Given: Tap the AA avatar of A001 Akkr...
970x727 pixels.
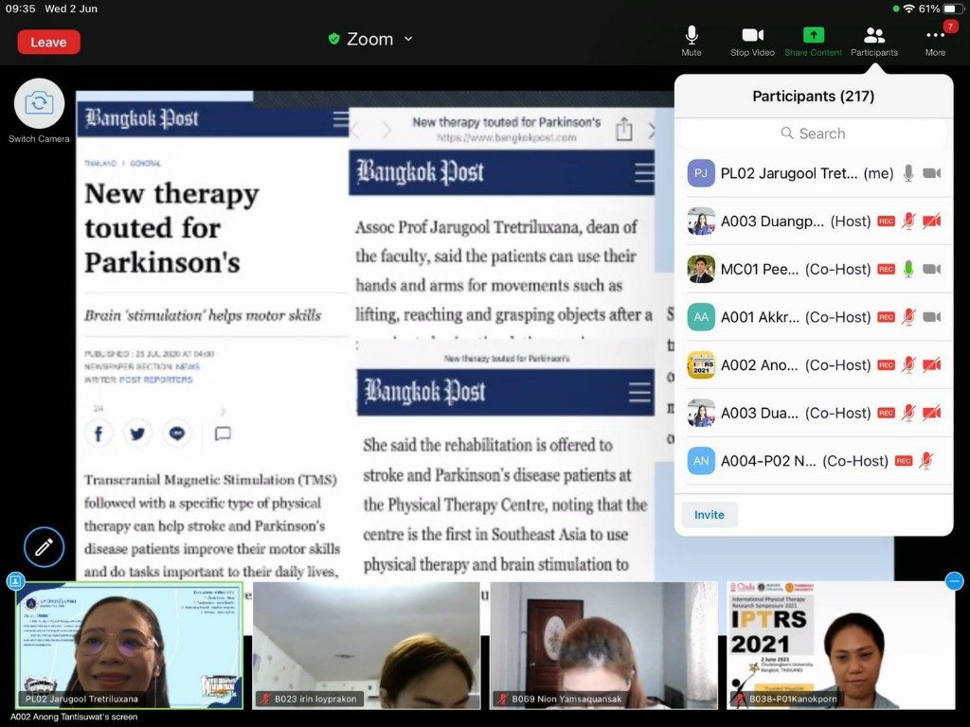Looking at the screenshot, I should click(701, 317).
